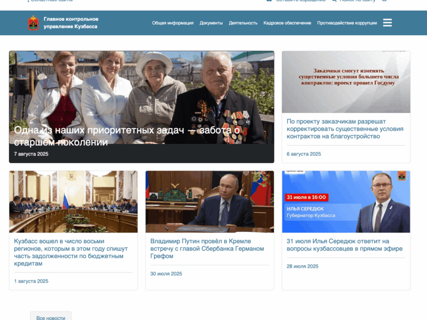
Task: Open article 'По проекту заказчикам разрешат корректировать'
Action: coord(345,129)
